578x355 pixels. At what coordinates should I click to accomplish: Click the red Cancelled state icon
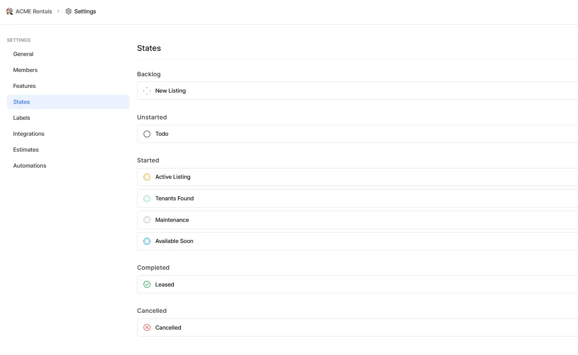coord(147,327)
